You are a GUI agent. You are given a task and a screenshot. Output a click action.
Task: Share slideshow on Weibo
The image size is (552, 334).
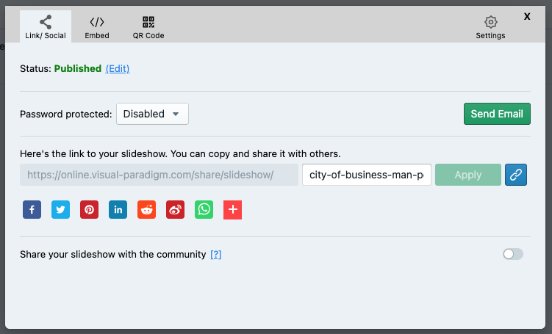click(175, 210)
